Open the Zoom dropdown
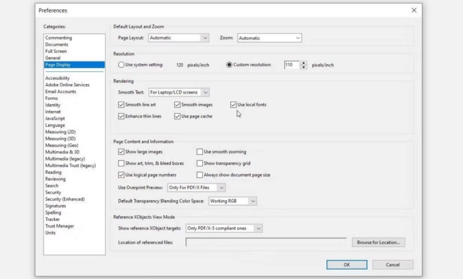463x279 pixels. point(270,38)
